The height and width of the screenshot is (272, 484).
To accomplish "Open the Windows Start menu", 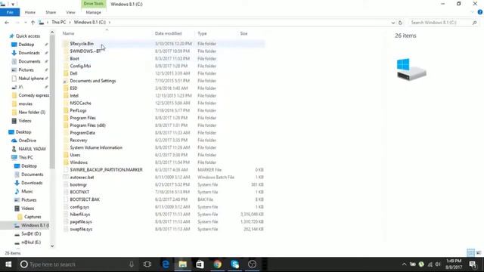I will pos(8,264).
